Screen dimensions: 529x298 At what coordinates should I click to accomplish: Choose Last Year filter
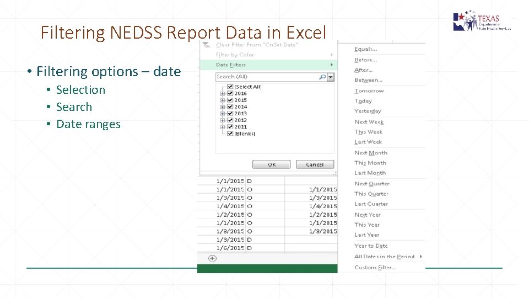[367, 235]
